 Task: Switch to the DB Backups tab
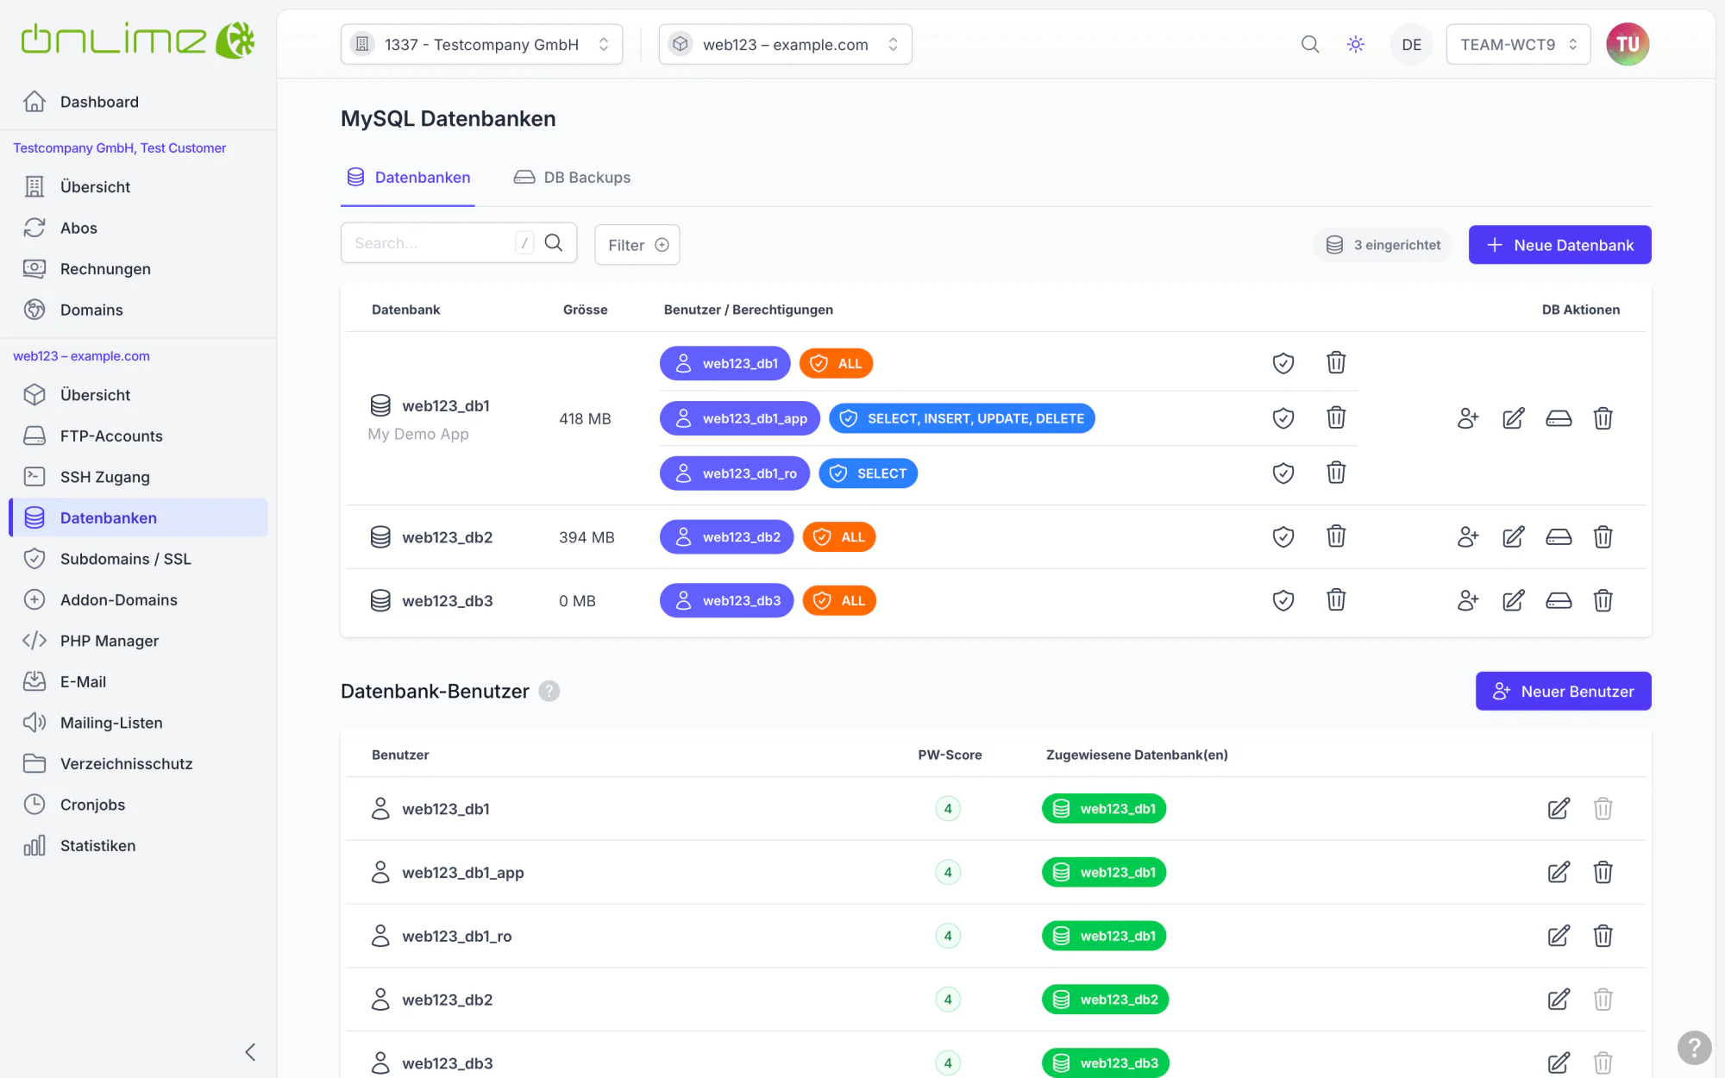[x=572, y=177]
